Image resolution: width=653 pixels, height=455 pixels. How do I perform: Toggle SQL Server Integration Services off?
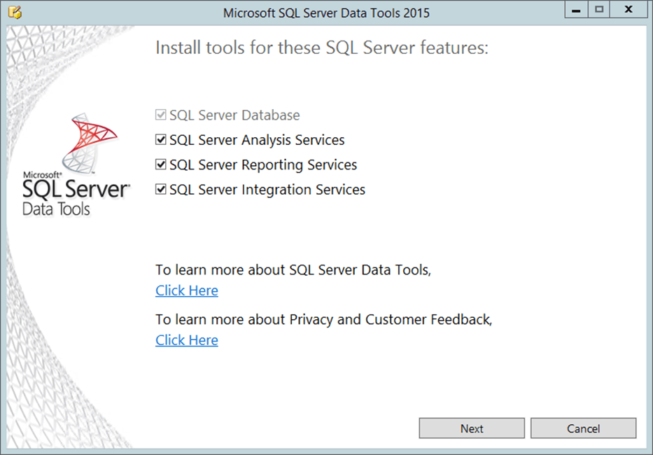[160, 189]
